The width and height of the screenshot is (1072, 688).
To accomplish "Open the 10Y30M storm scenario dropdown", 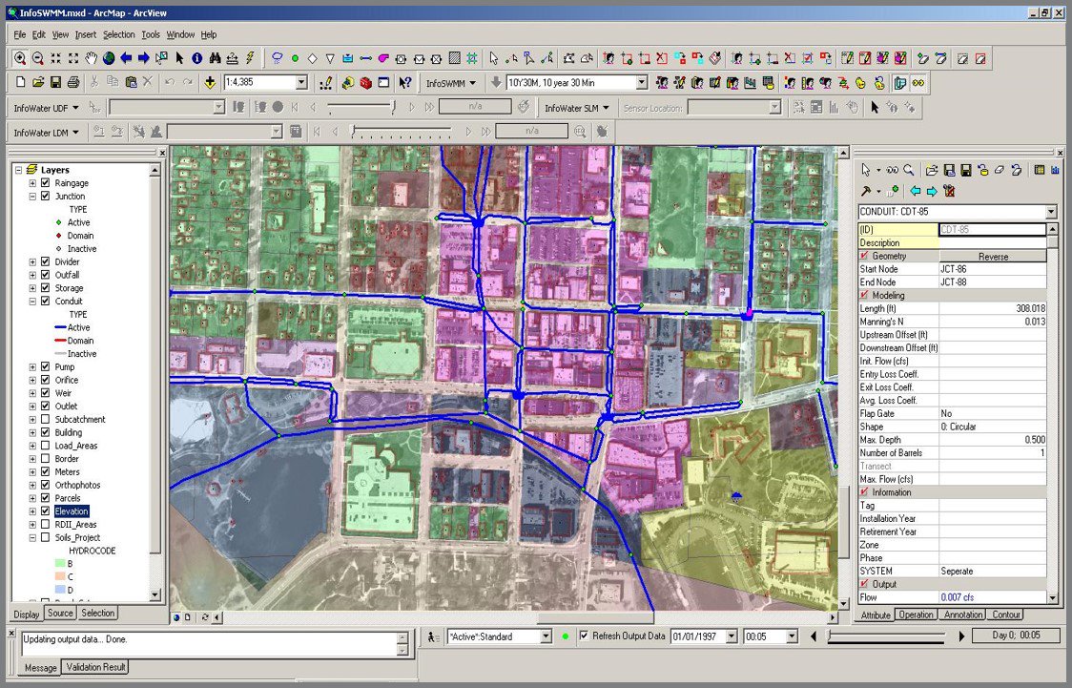I will click(641, 83).
